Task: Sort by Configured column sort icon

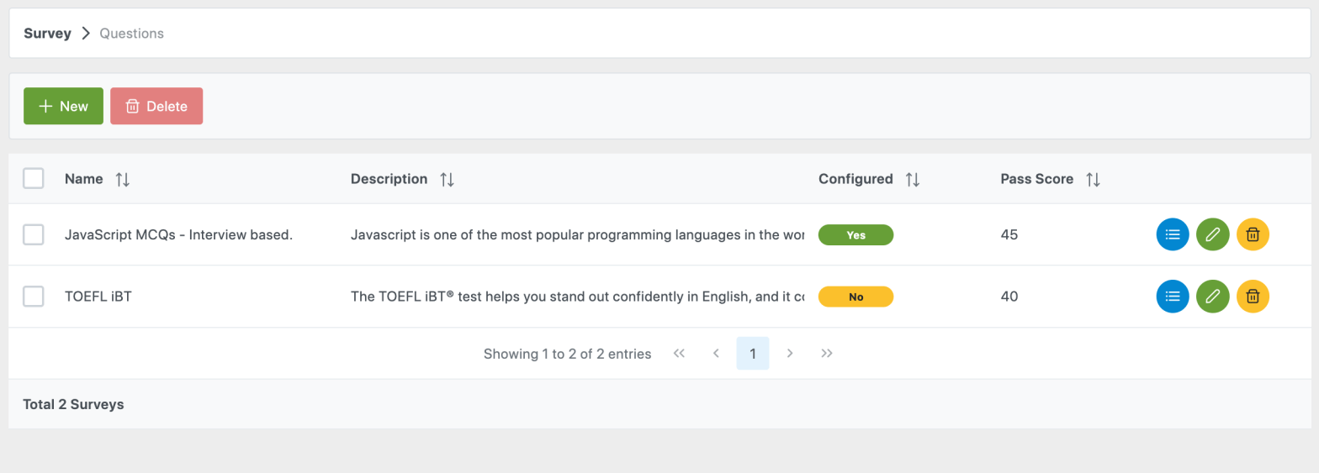Action: click(x=913, y=179)
